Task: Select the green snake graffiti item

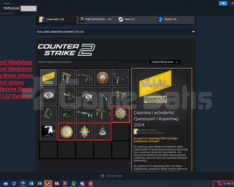Action: (x=66, y=114)
